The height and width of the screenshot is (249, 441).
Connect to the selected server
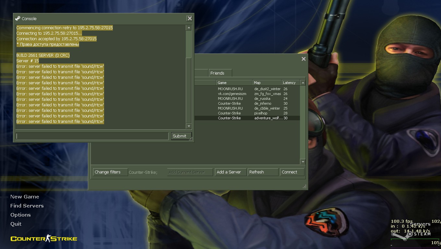pos(292,172)
